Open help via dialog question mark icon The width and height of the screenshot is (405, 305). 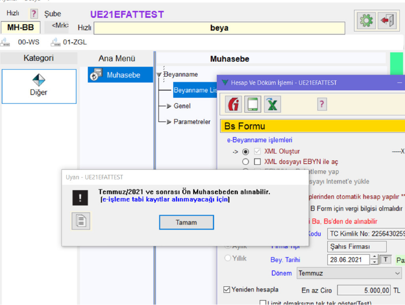(x=322, y=104)
